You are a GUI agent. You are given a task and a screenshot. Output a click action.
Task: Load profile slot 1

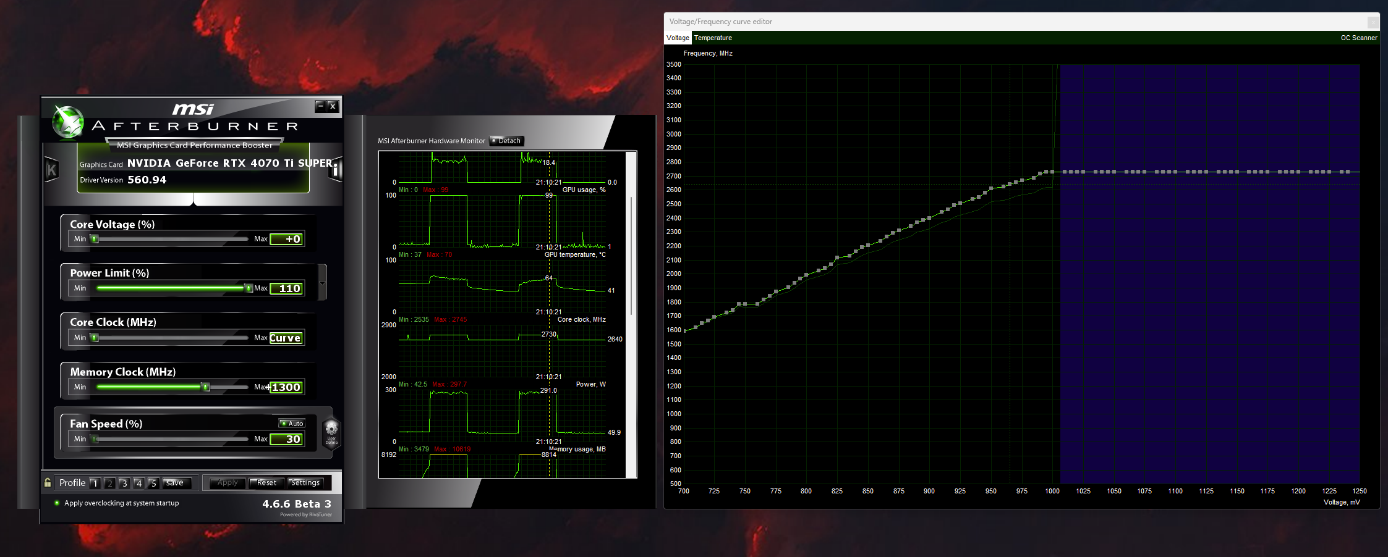(95, 483)
